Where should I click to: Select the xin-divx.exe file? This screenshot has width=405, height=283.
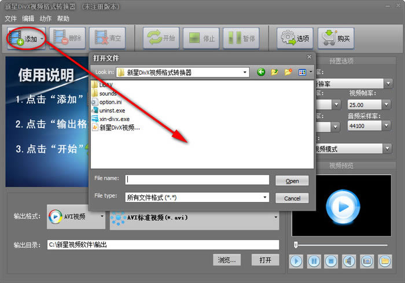(111, 119)
